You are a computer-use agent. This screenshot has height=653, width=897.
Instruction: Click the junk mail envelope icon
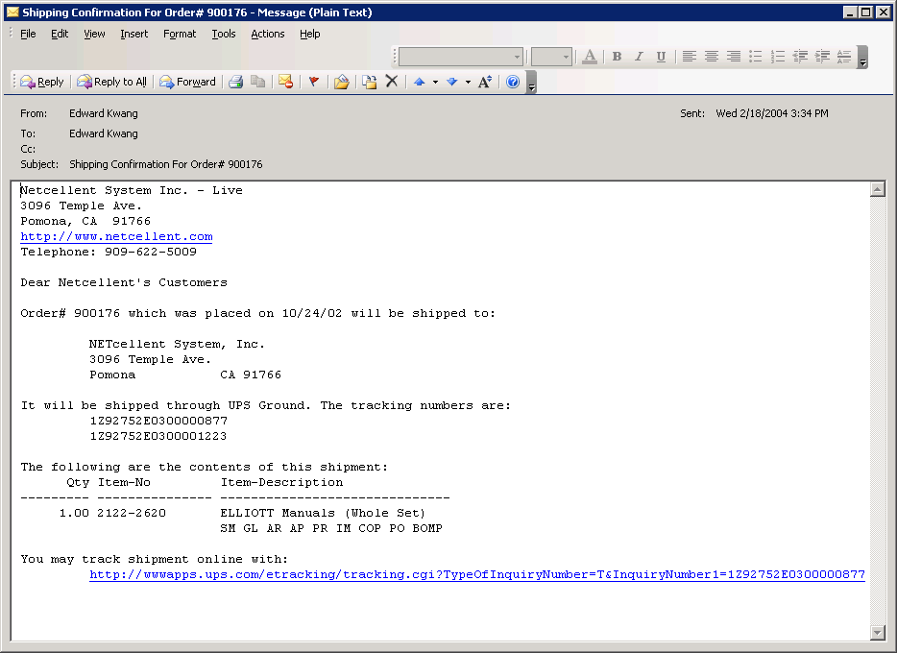(x=285, y=82)
